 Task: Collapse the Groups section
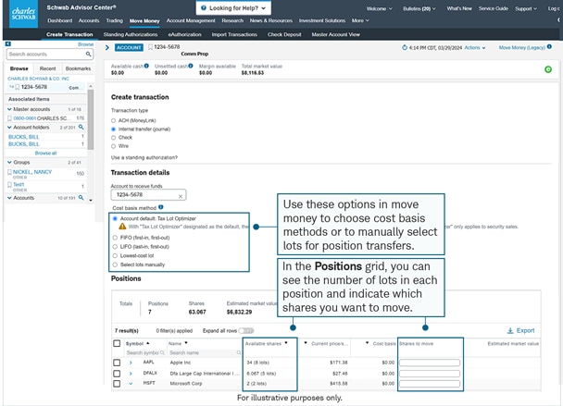(9, 162)
